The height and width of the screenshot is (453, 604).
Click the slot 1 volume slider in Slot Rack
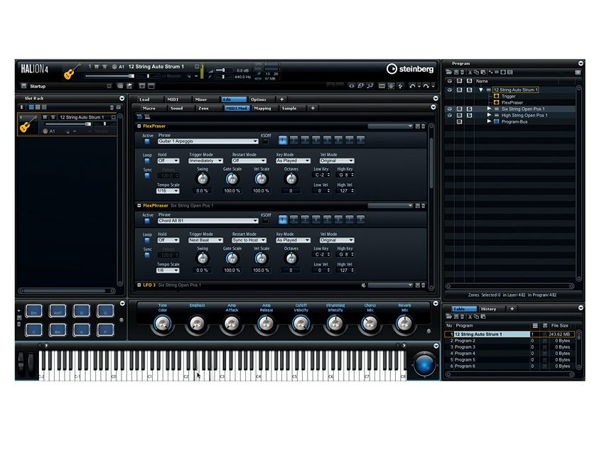[68, 124]
